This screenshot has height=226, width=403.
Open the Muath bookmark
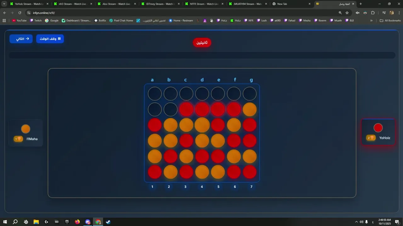click(336, 20)
